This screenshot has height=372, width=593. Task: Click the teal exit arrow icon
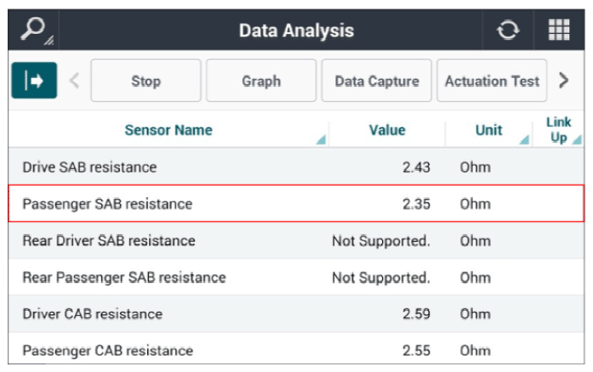click(x=34, y=80)
